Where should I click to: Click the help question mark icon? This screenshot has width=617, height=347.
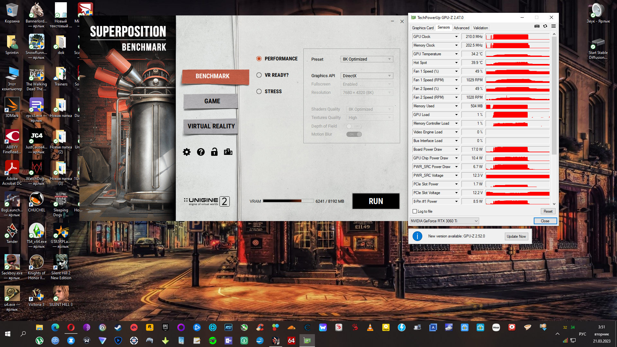point(201,152)
